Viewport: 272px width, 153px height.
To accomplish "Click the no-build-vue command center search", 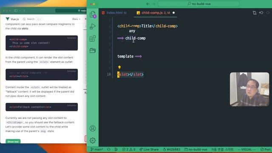I will tap(199, 4).
